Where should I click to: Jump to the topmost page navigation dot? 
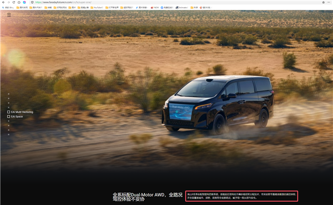coord(8,94)
